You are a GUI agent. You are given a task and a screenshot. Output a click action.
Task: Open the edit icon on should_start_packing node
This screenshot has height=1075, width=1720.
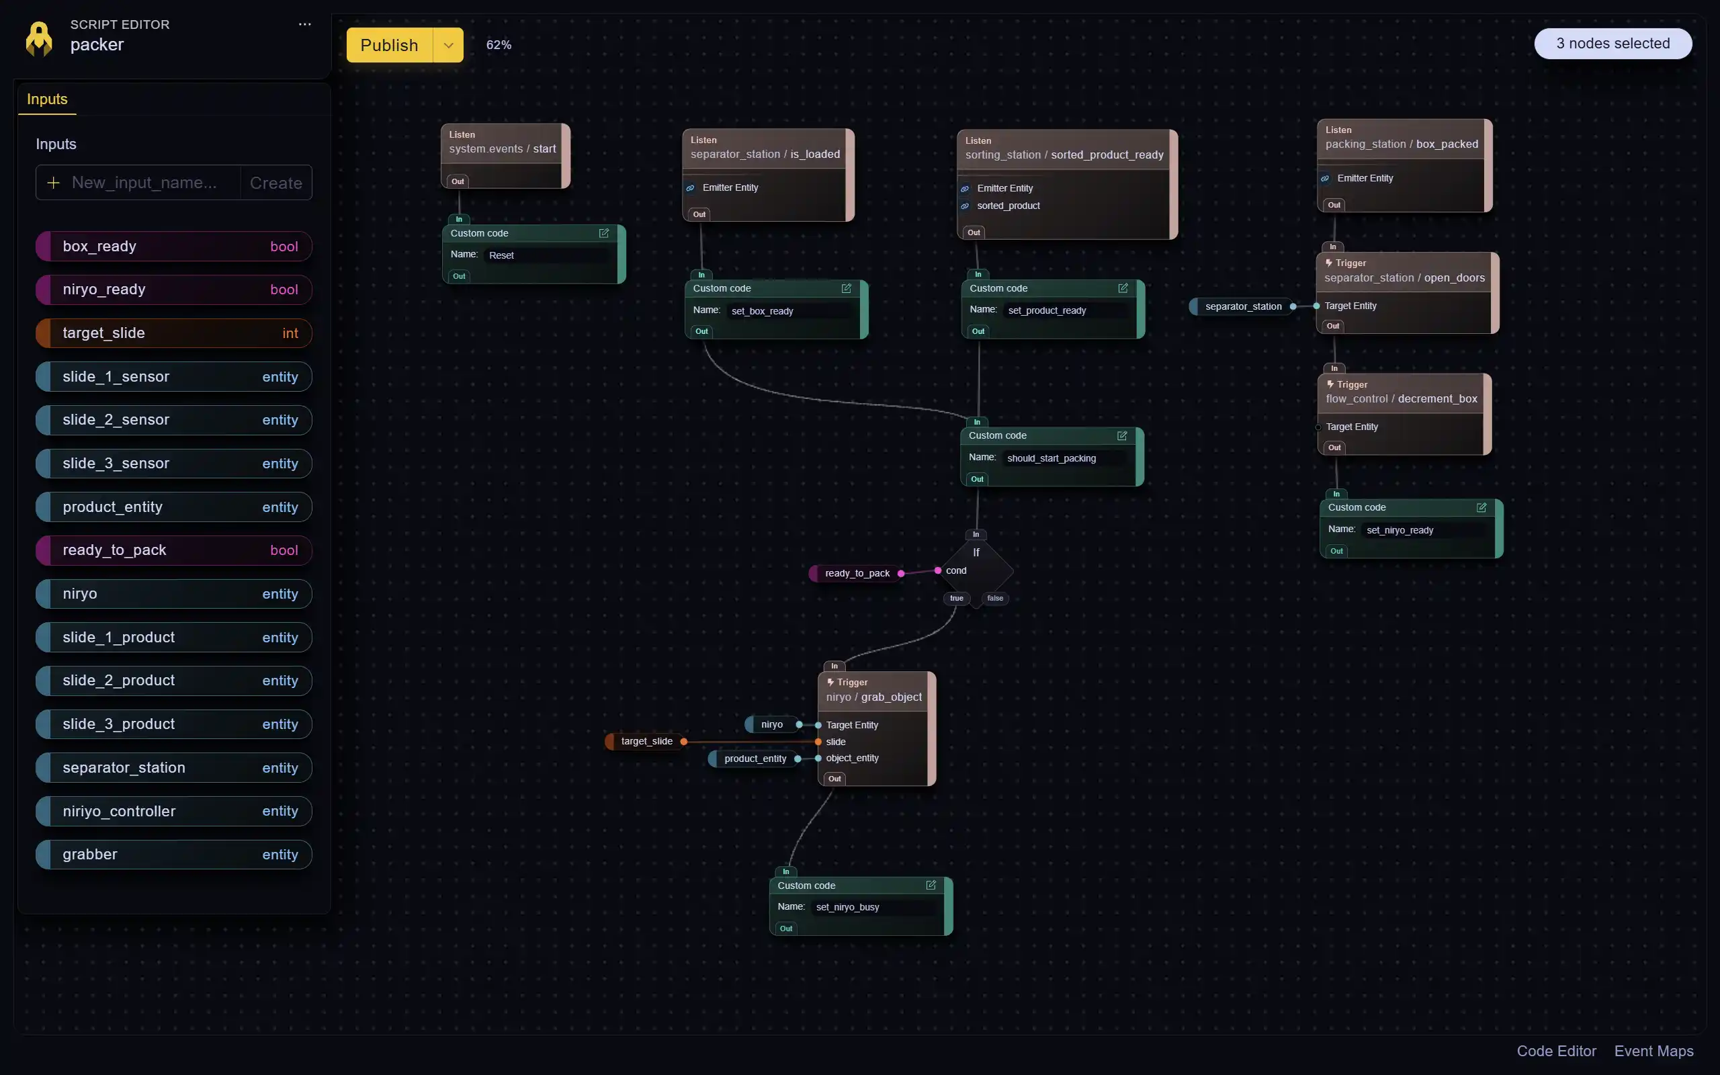click(1122, 436)
